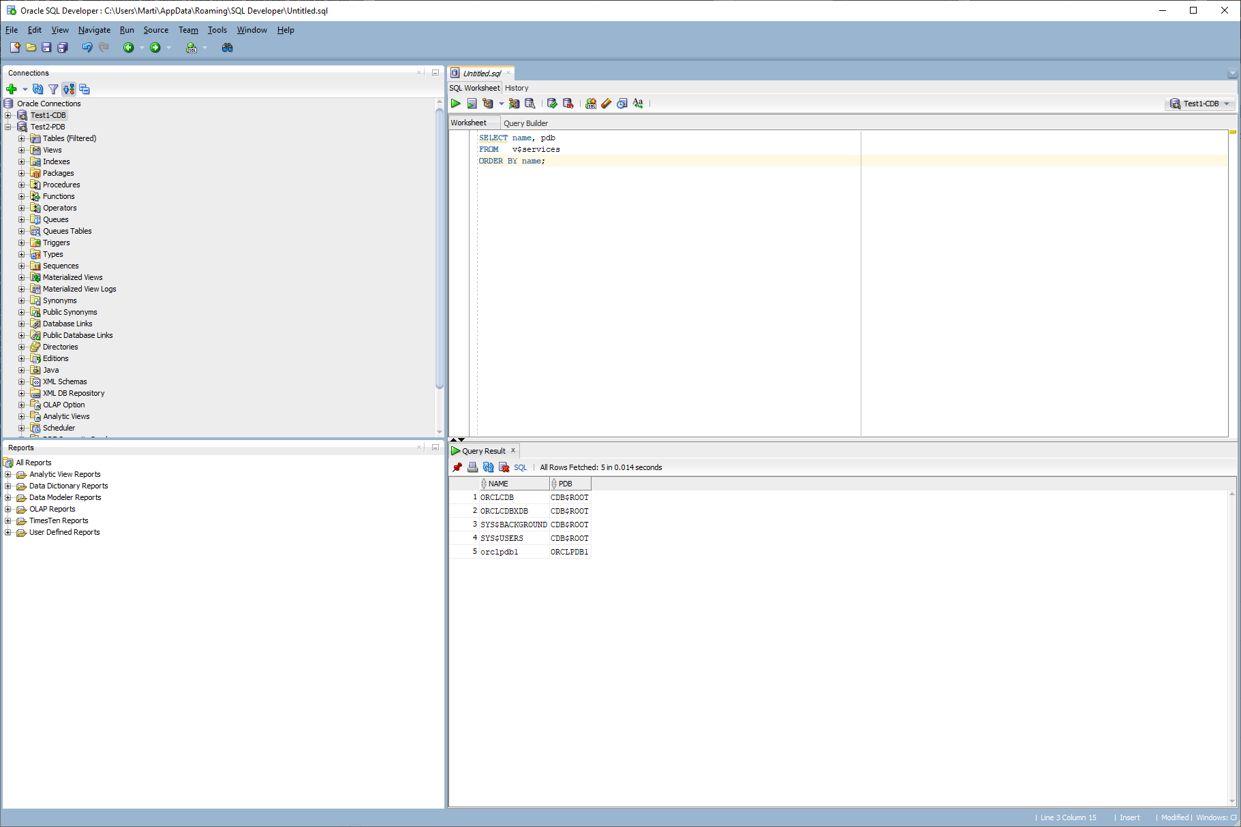
Task: Click the SQL History clock icon
Action: pos(622,104)
